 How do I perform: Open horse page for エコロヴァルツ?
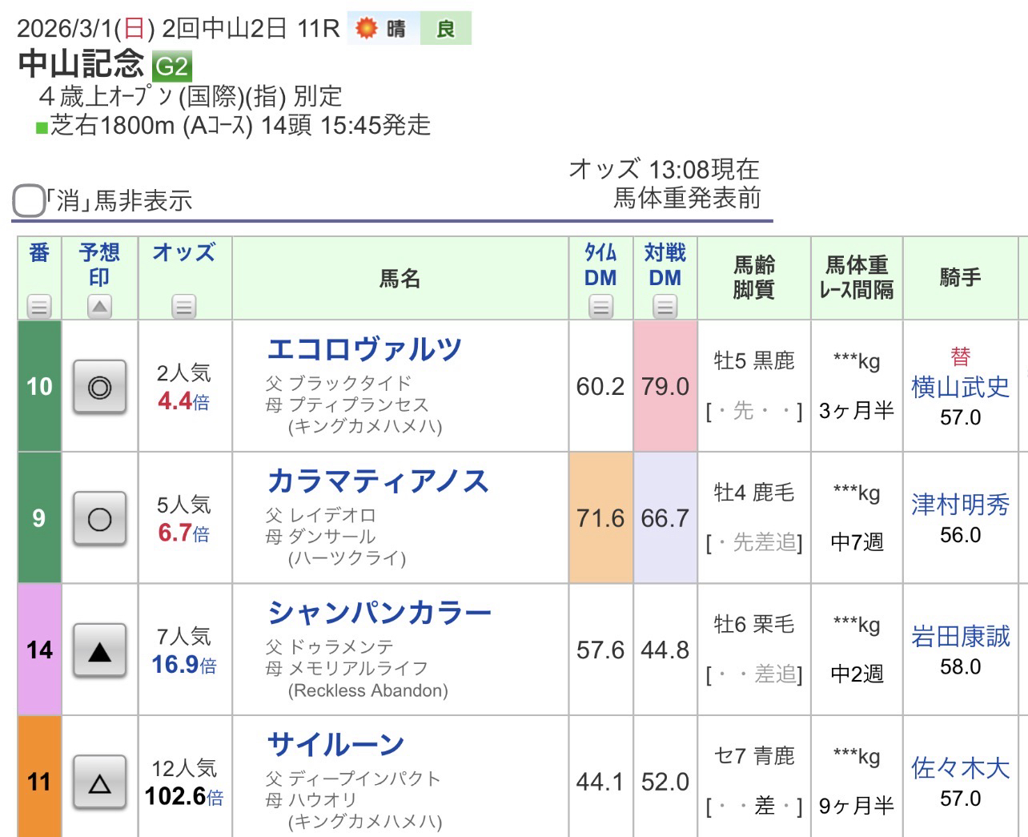364,350
